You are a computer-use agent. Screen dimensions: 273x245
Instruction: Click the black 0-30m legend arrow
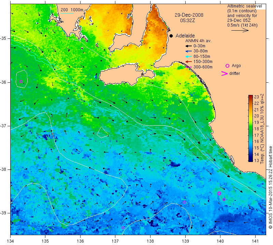[x=189, y=46]
